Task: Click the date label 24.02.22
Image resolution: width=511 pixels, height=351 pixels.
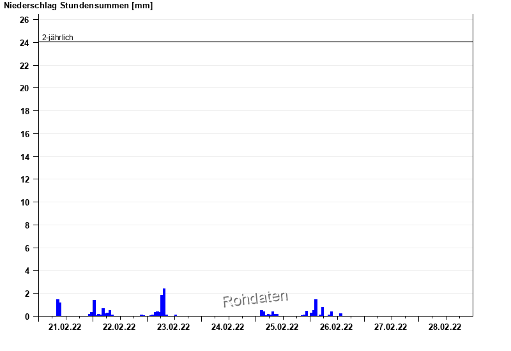Action: pos(227,327)
